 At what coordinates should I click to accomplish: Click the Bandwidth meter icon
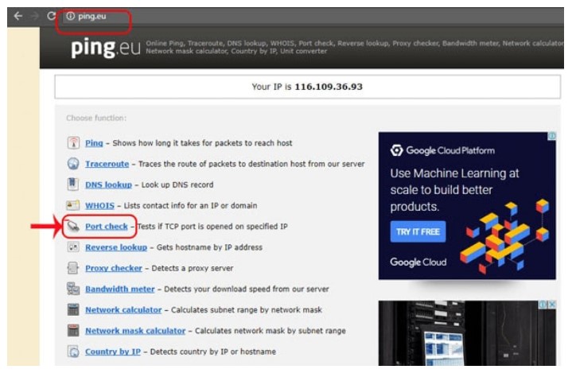(x=72, y=289)
